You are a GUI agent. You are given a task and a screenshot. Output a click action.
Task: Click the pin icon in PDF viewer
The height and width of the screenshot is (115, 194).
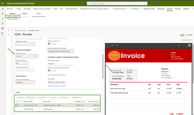point(189,46)
